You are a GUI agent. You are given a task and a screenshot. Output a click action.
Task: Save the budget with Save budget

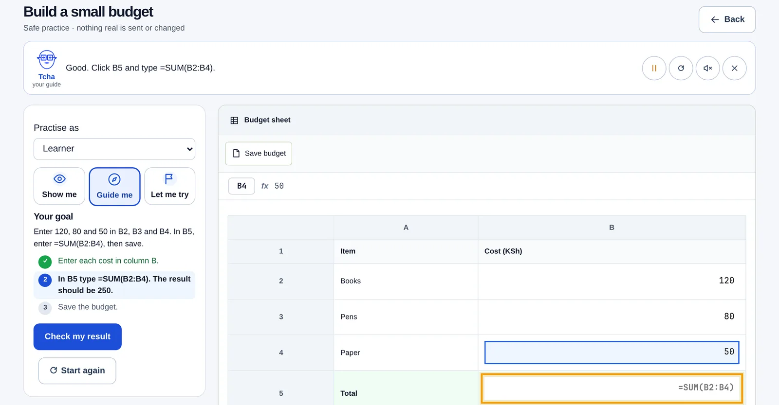coord(259,154)
